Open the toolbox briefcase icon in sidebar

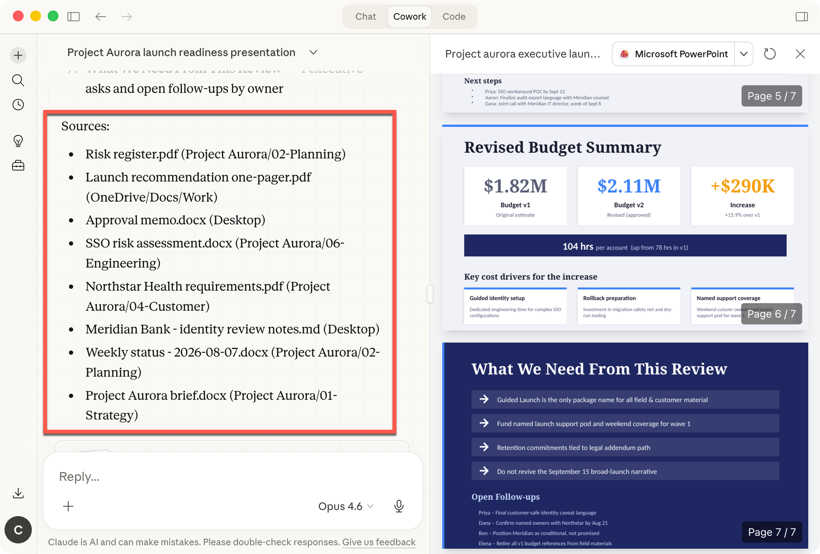[x=18, y=166]
